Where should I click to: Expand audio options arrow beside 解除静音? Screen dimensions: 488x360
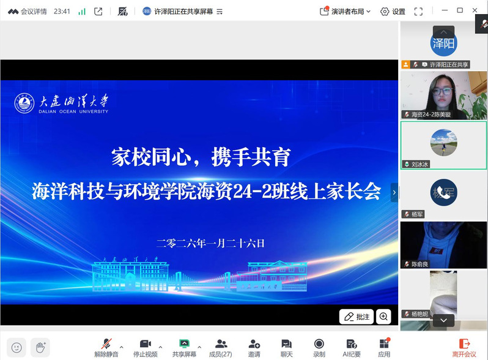click(x=122, y=347)
